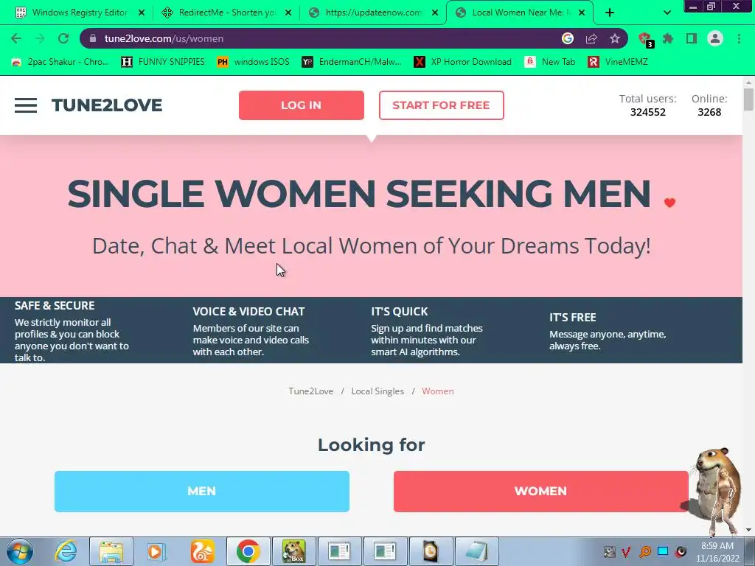Open the red shield extension with badge 3
The image size is (755, 566).
(645, 39)
